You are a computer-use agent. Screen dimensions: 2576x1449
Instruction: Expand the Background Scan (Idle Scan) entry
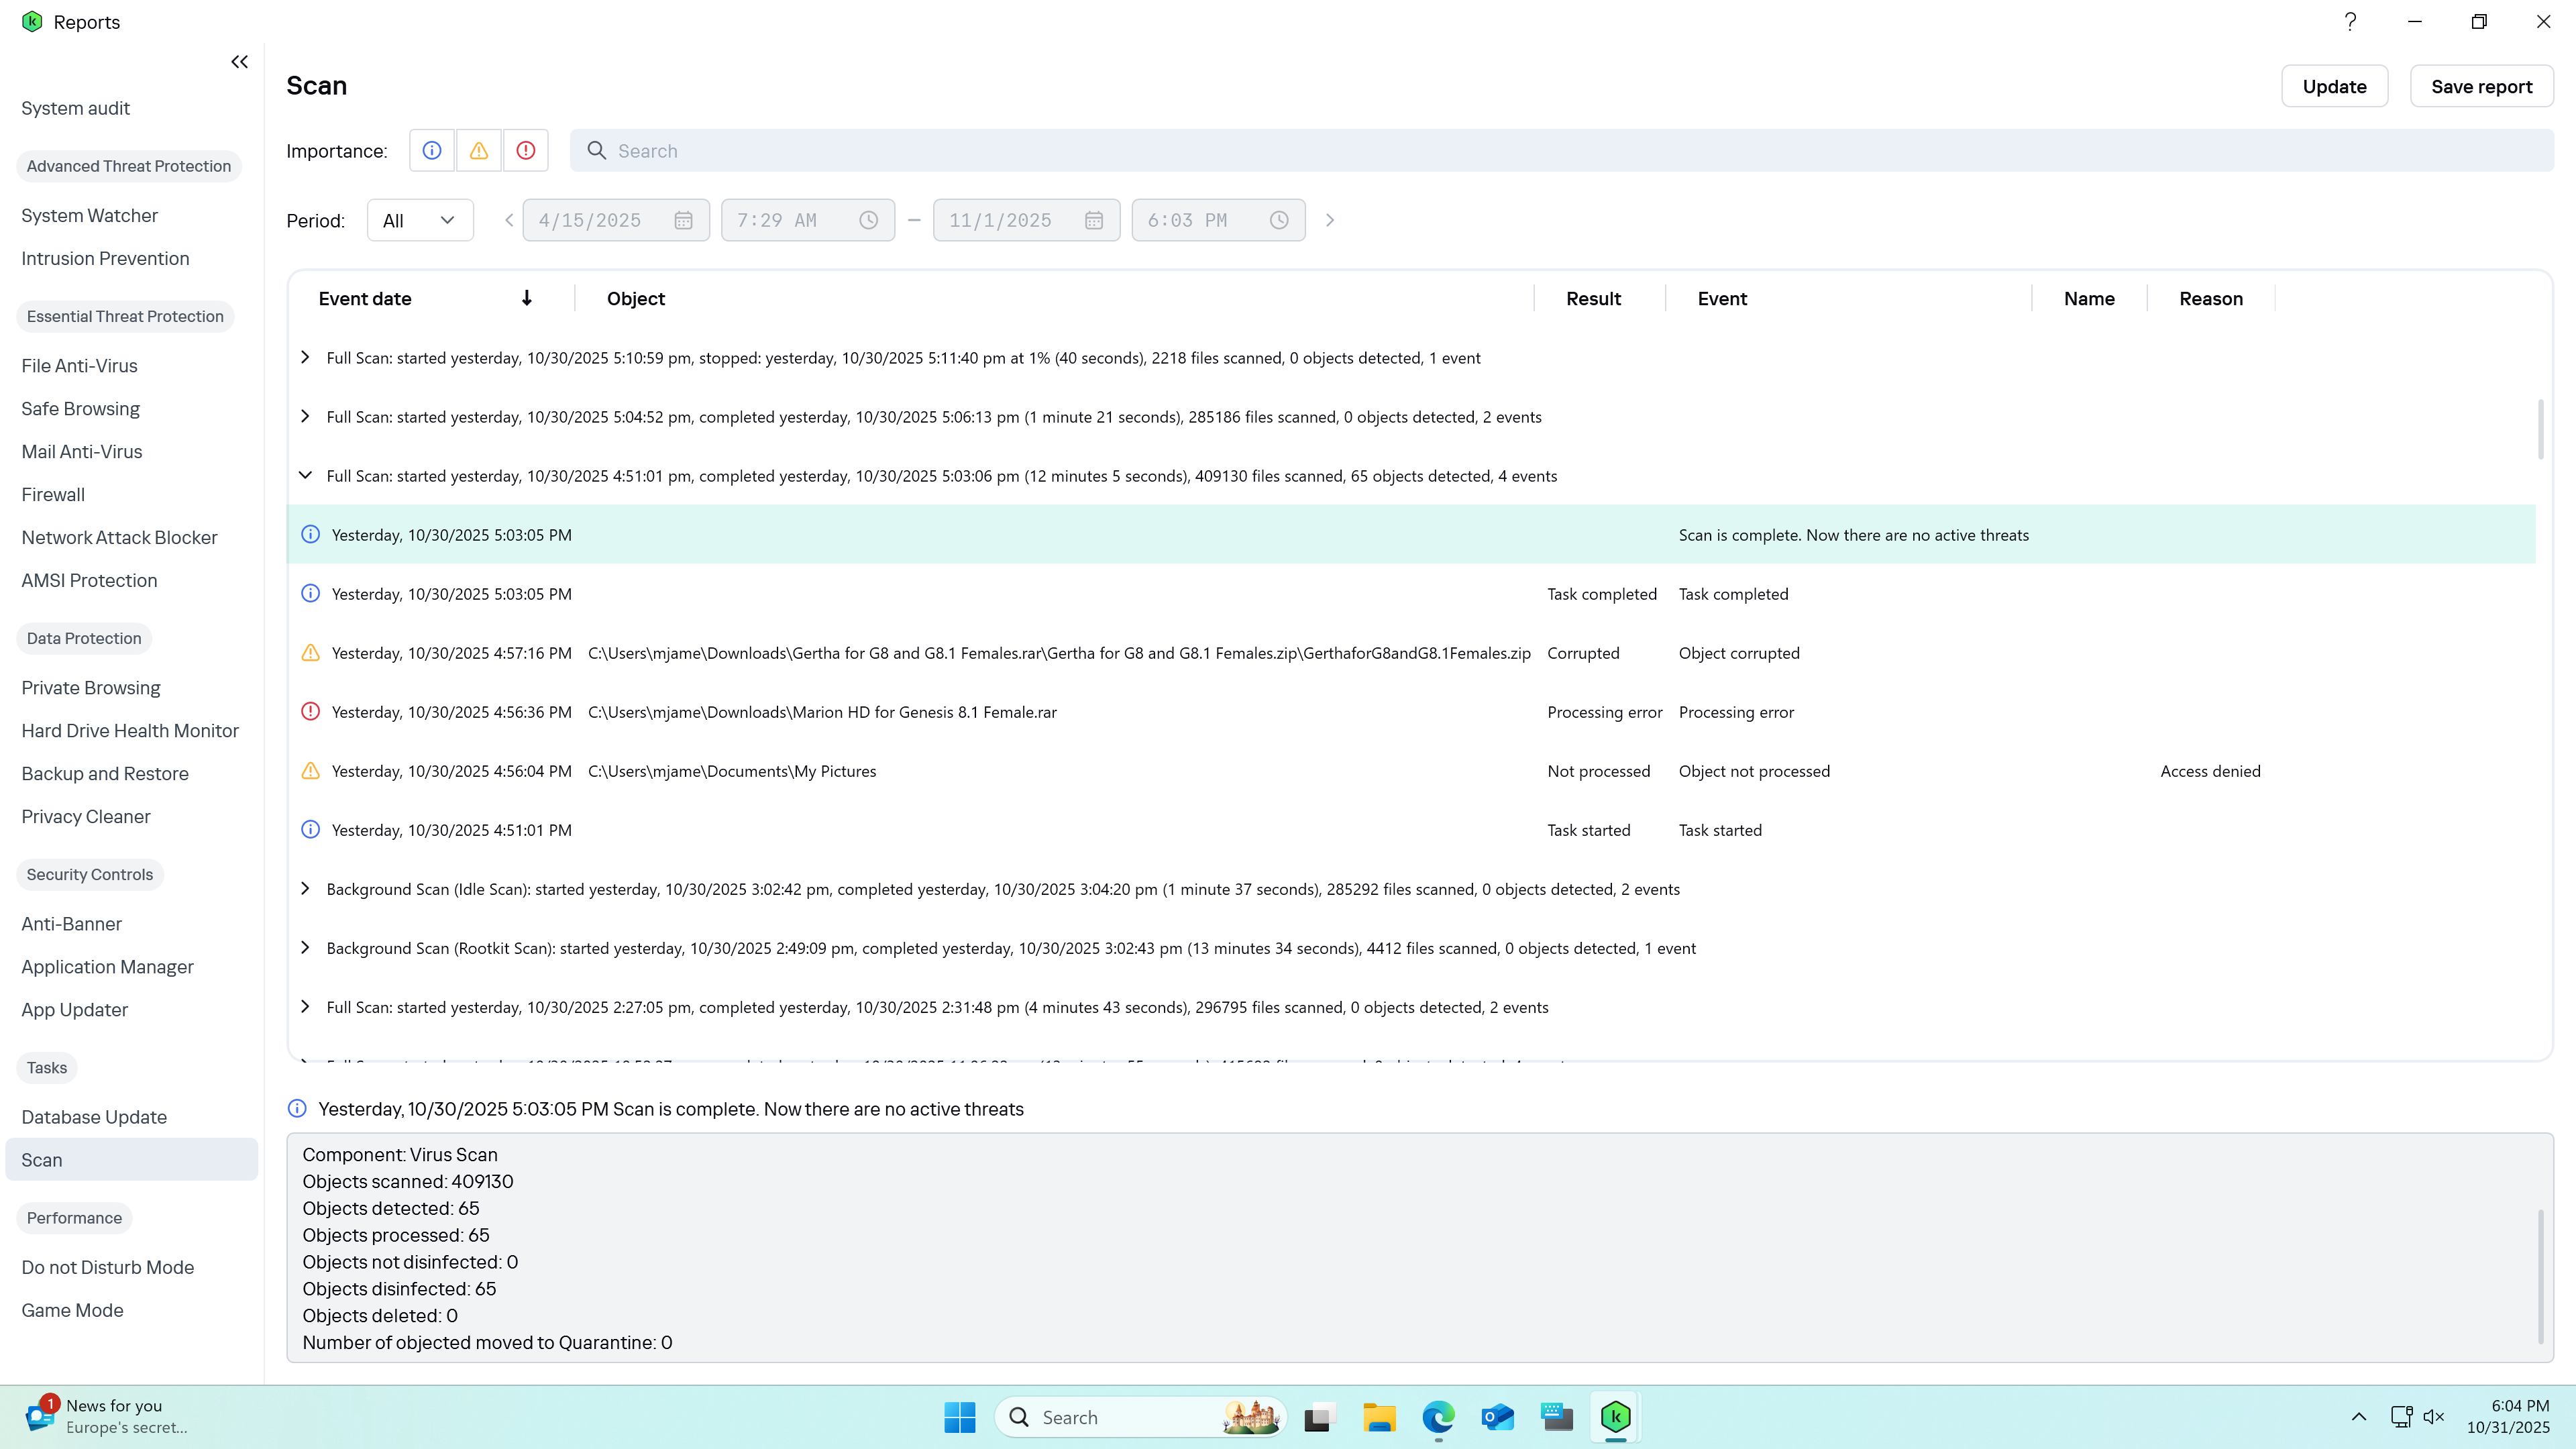tap(306, 888)
